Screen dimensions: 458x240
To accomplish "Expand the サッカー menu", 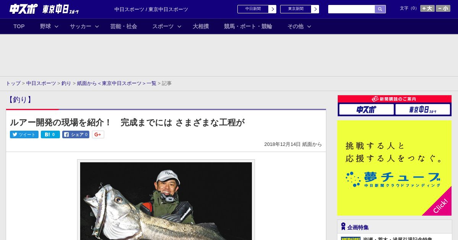I will click(x=84, y=26).
